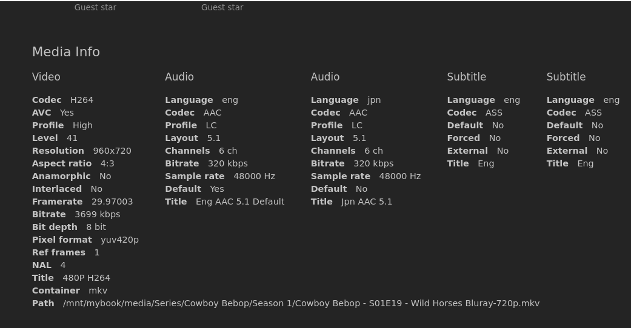
Task: Click the yuv420p pixel format value
Action: coord(120,240)
